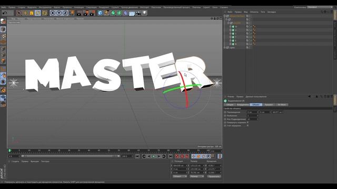
Task: Open the green generators icon
Action: (x=113, y=13)
